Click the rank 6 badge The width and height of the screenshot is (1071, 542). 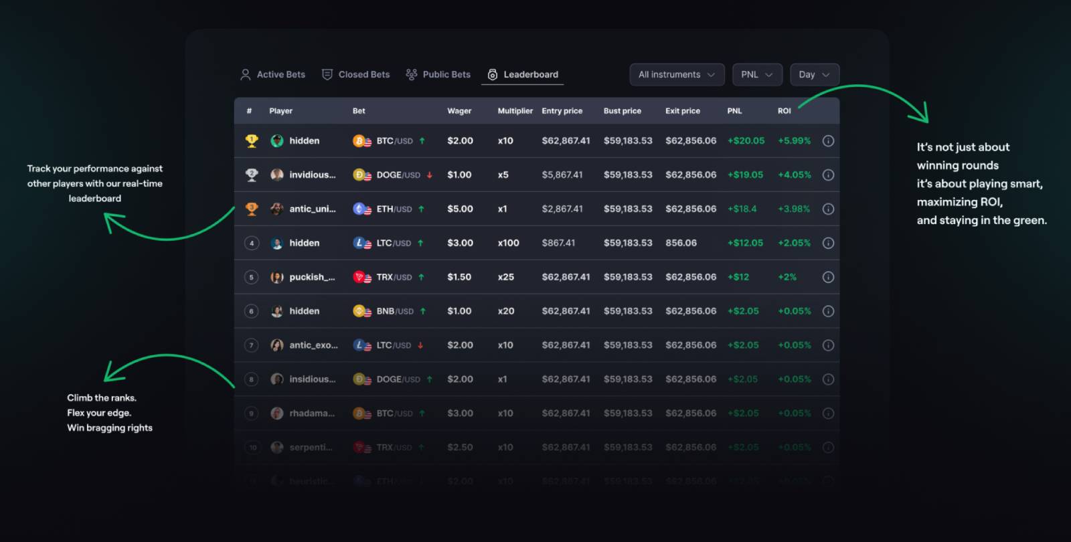click(252, 311)
